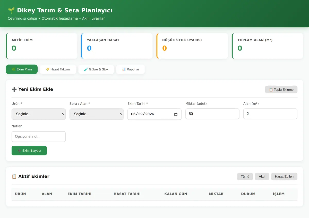Save with the Ekimi Kaydet button
This screenshot has height=218, width=309.
[29, 151]
